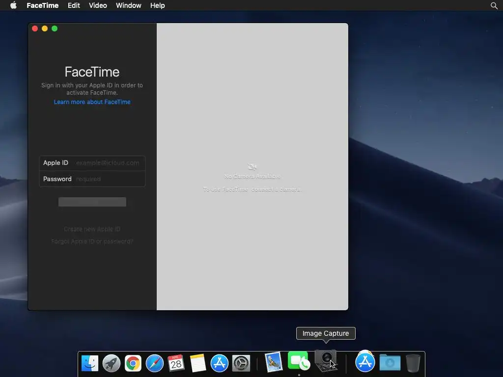This screenshot has width=503, height=377.
Task: Open the Window menu
Action: (x=128, y=5)
